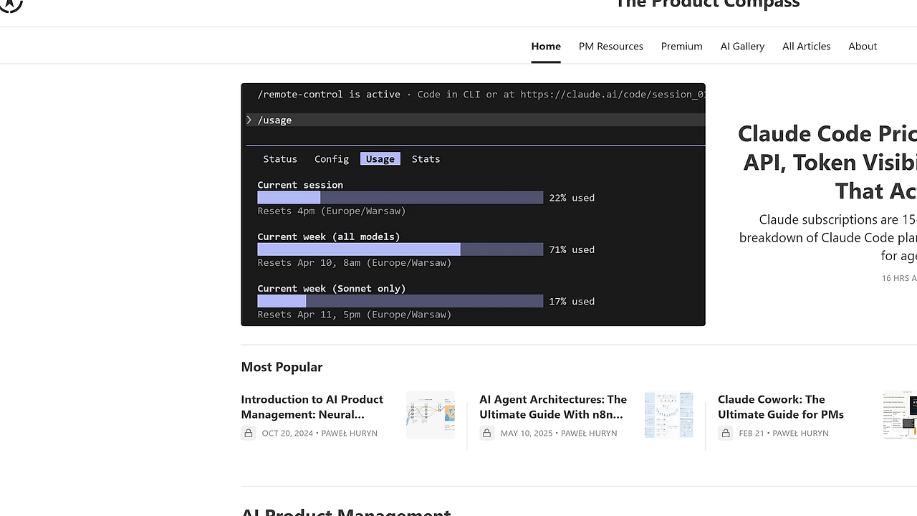Open AI Agent Architectures Ultimate Guide article
Image resolution: width=917 pixels, height=516 pixels.
pyautogui.click(x=553, y=406)
